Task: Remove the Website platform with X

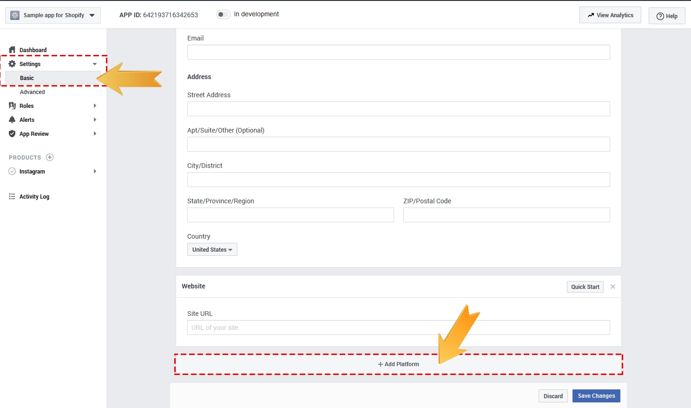Action: 613,287
